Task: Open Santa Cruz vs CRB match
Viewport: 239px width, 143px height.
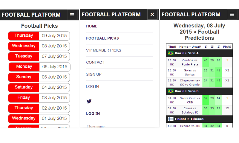Action: coord(190,100)
